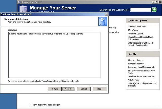The image size is (162, 109).
Task: Maximize the Manage Your Server window
Action: click(x=156, y=2)
